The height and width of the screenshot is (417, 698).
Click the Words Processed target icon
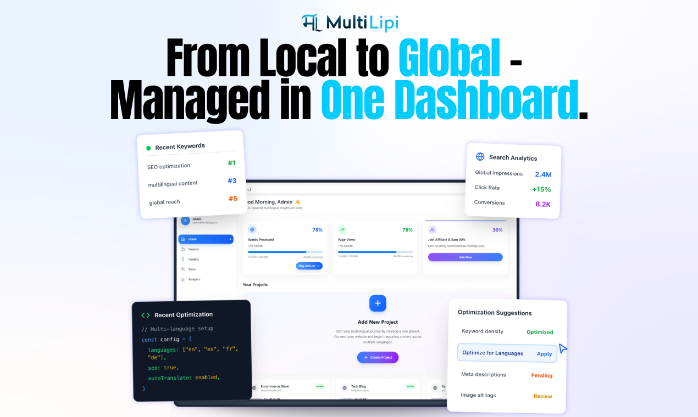tap(252, 230)
